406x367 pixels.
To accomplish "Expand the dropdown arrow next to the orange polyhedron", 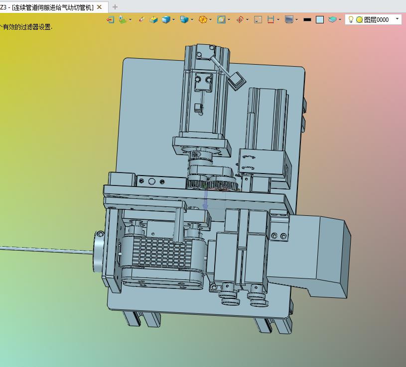I will [x=211, y=19].
